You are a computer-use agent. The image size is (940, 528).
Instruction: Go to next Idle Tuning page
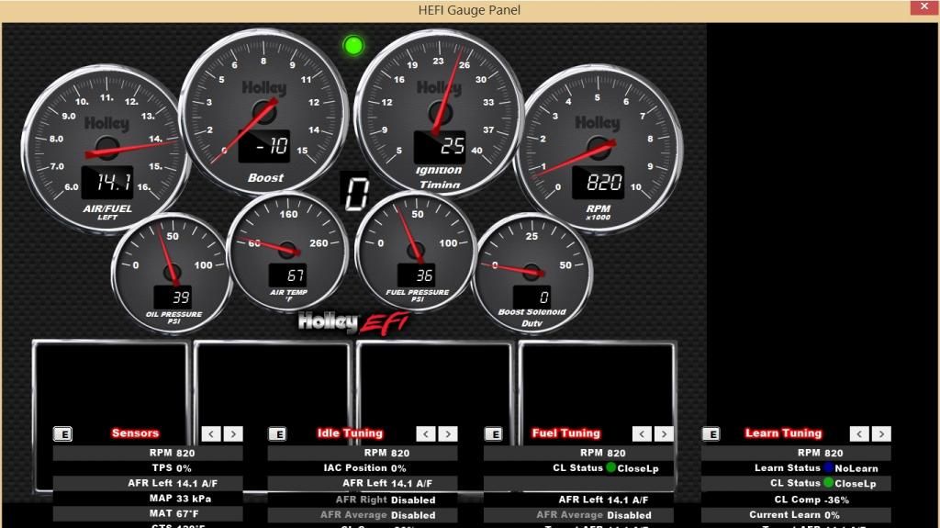(x=448, y=433)
